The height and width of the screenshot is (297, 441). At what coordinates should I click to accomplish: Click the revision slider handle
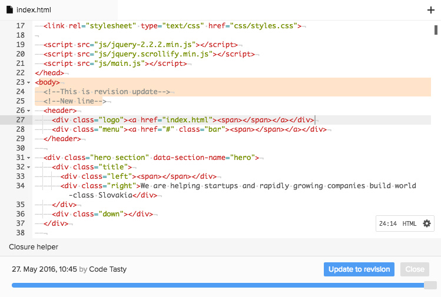click(430, 285)
